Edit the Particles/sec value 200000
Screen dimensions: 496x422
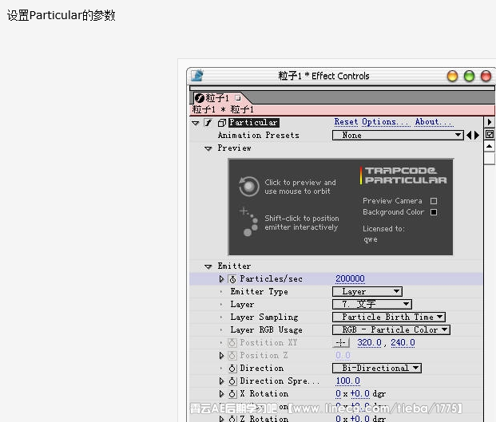click(350, 278)
